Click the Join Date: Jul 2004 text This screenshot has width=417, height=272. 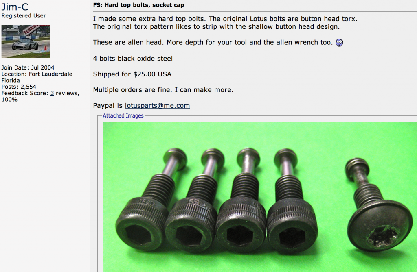tap(28, 68)
